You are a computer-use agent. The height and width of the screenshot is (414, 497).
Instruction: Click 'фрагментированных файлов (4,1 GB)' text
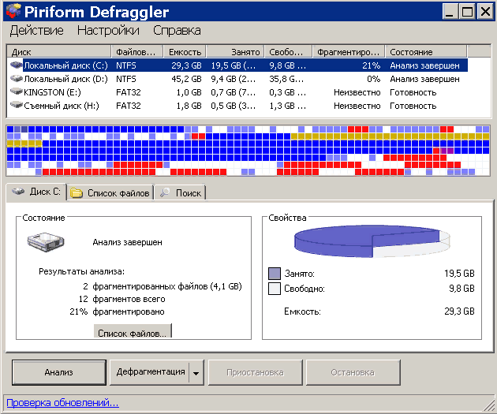coord(167,286)
